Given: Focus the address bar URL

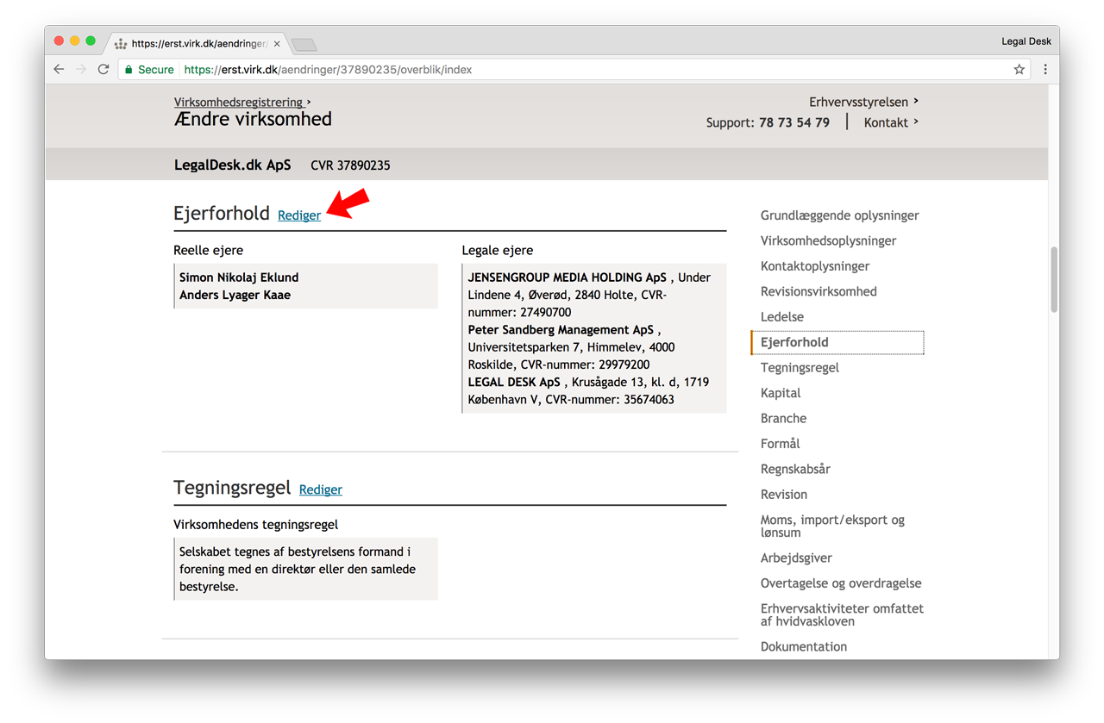Looking at the screenshot, I should (329, 70).
